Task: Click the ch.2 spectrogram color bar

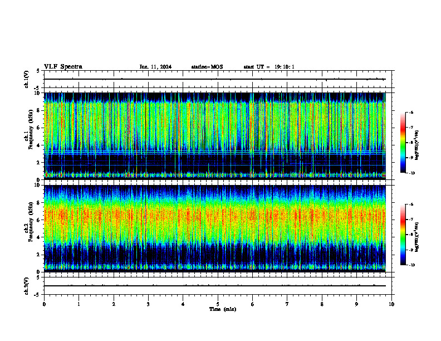Action: point(403,235)
